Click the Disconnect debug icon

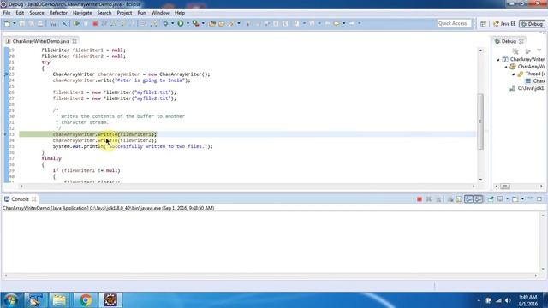tap(104, 23)
